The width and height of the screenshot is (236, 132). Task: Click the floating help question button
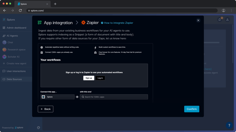229,125
